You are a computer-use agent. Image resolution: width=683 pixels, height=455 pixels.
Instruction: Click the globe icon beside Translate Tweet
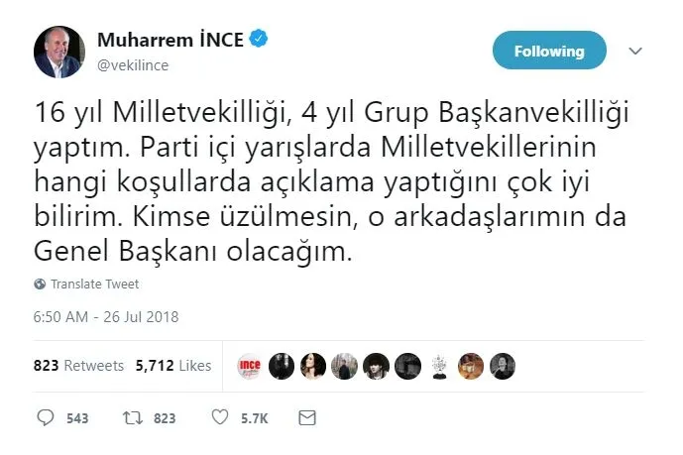click(x=40, y=284)
